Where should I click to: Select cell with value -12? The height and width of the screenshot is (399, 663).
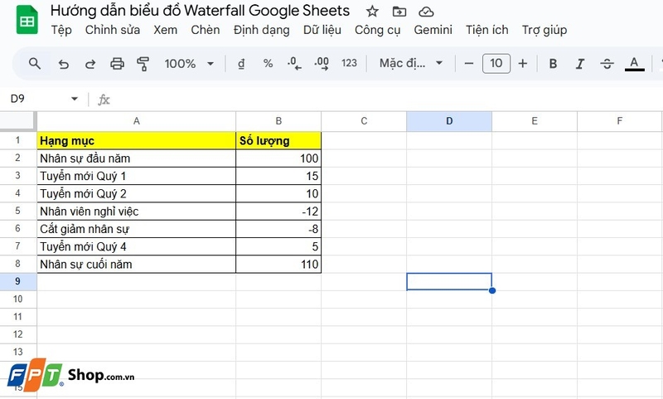click(x=278, y=212)
